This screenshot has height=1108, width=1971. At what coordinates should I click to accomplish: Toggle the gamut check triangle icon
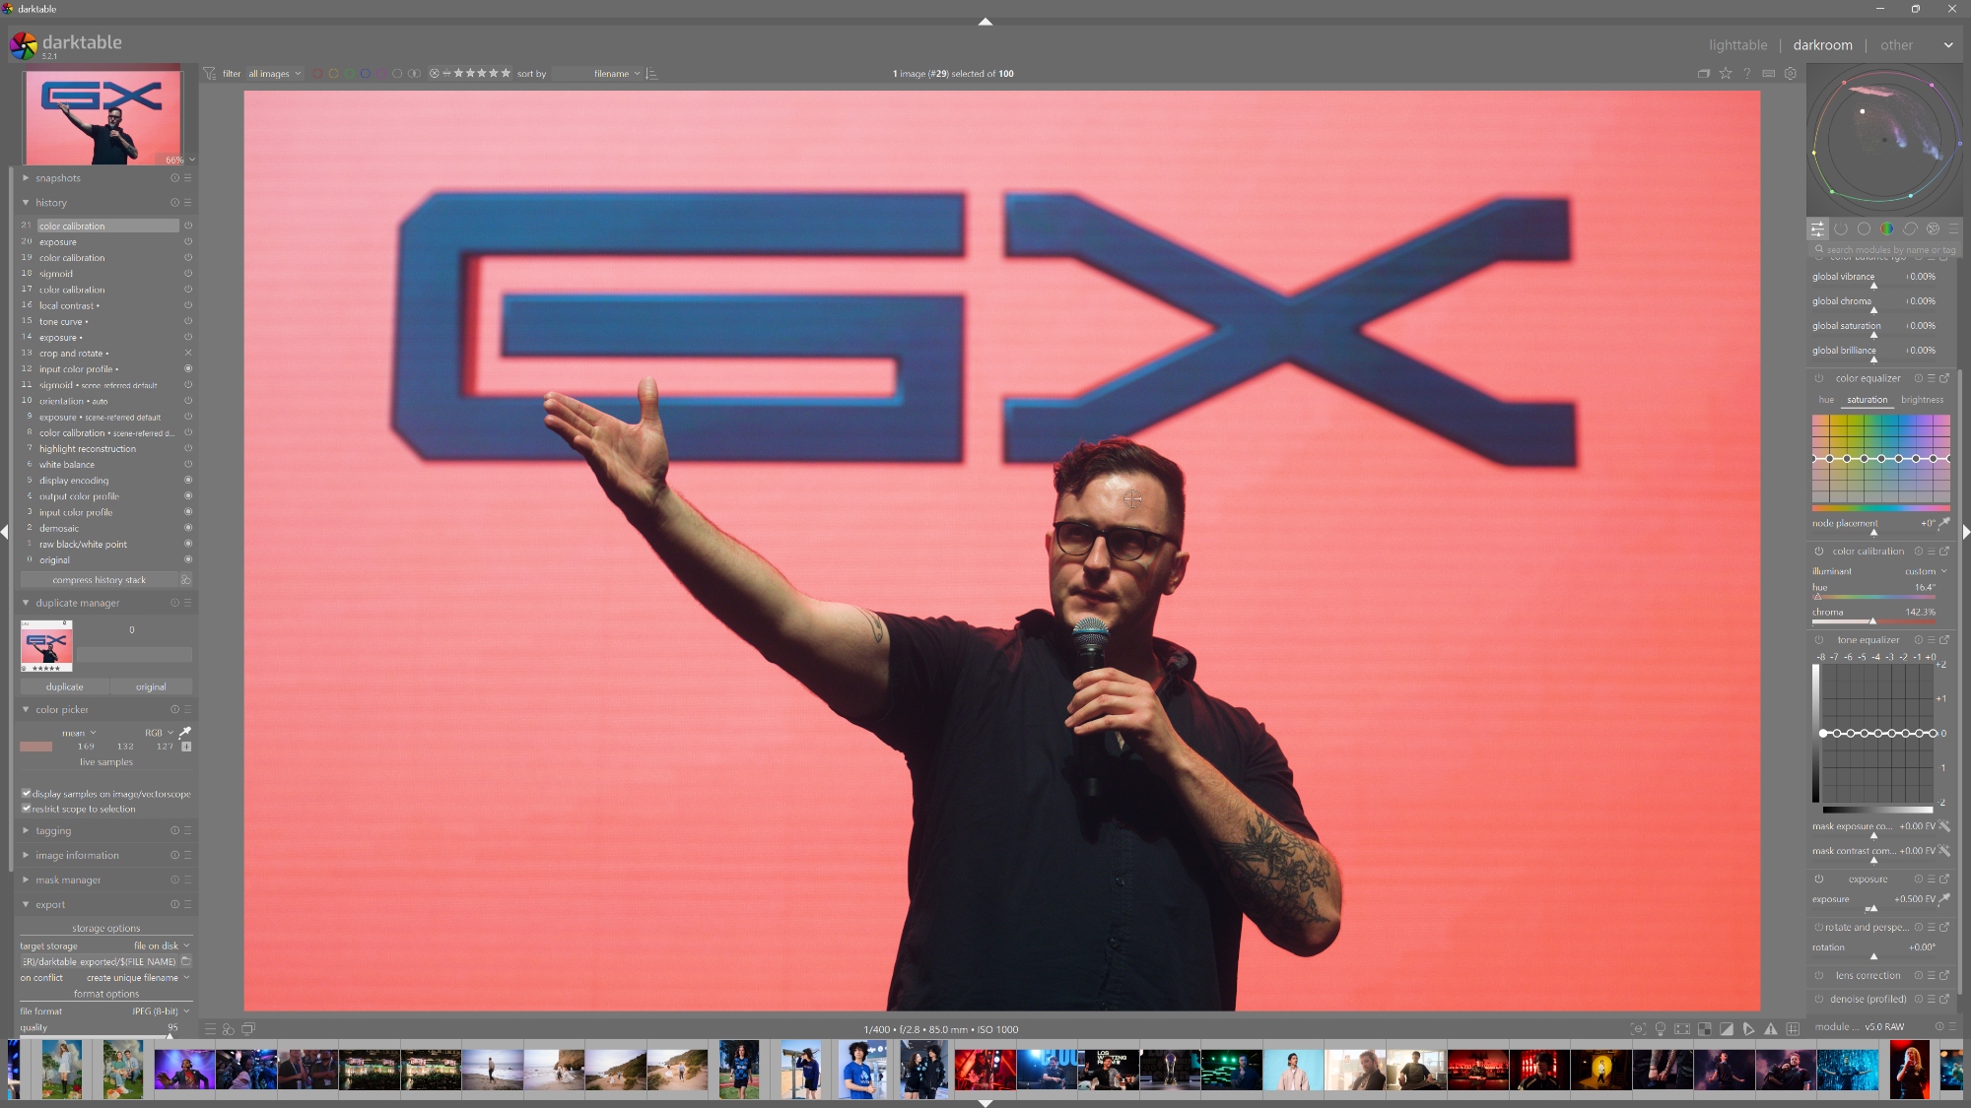(1771, 1029)
